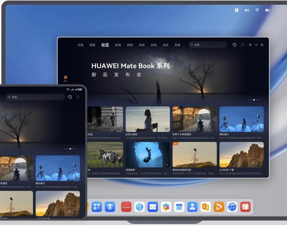Open the red Books reader app in dock
Screen dimensions: 287x225
(245, 207)
